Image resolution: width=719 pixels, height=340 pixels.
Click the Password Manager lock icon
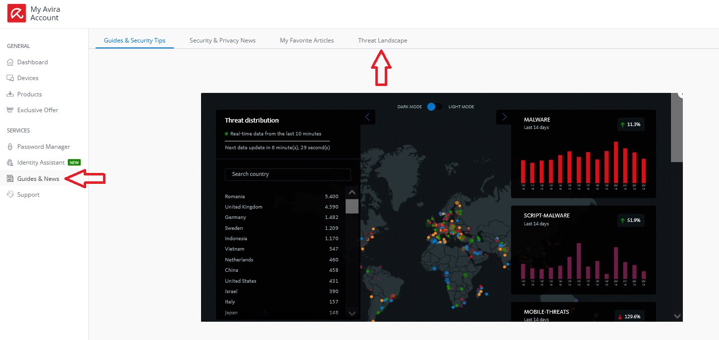[x=10, y=147]
